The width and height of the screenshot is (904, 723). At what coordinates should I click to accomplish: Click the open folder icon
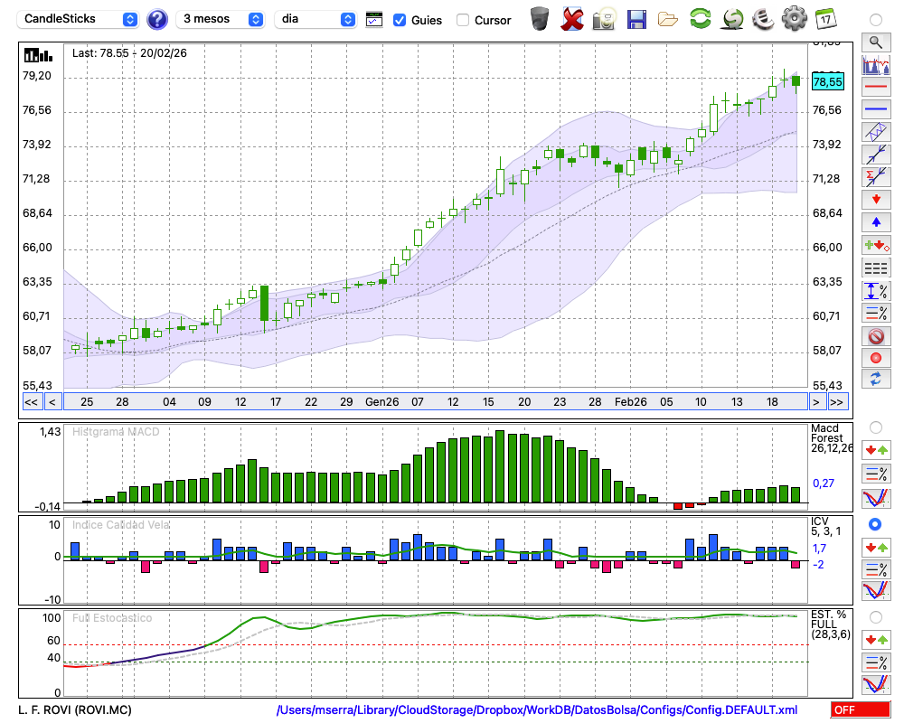click(x=668, y=19)
